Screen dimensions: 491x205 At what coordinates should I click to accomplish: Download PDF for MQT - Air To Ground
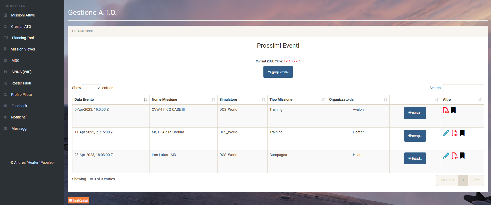[455, 133]
